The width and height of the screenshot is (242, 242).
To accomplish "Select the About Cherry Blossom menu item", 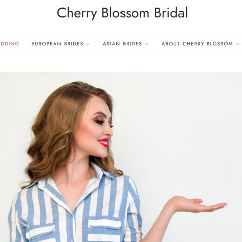I will click(x=197, y=44).
